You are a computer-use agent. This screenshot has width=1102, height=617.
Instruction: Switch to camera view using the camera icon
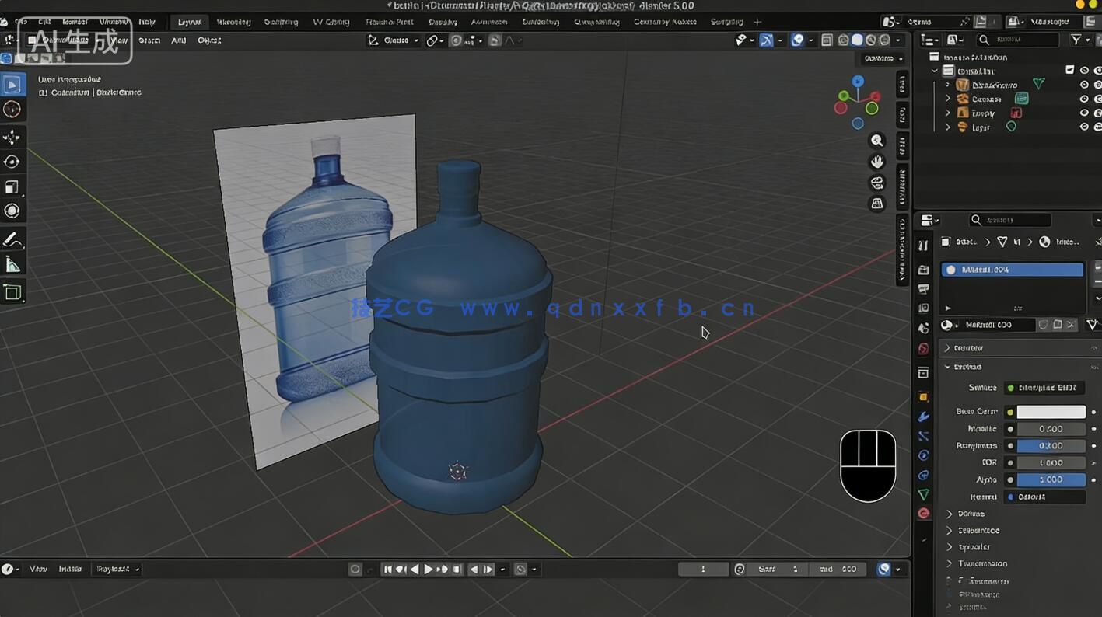click(x=876, y=183)
